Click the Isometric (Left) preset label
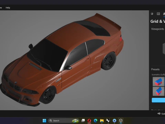Screen dimensions: 165x124 (158, 75)
